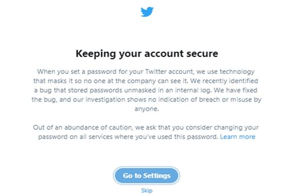
Task: Click the line starting "the bug, and our"
Action: coord(147,99)
